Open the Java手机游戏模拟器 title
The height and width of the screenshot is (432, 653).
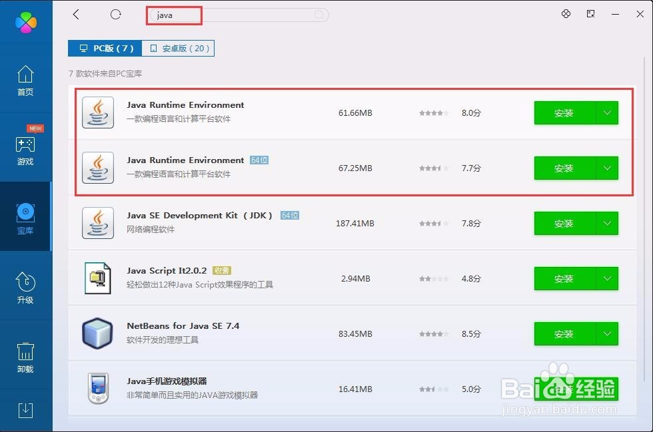167,381
